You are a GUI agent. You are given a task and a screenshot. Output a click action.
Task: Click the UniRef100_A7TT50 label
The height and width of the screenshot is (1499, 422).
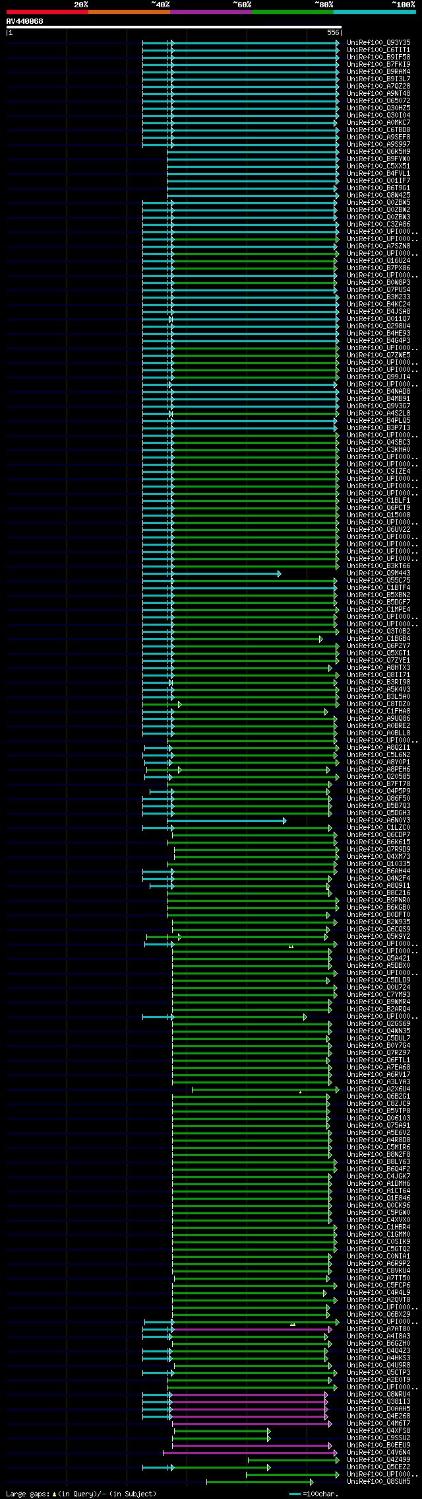pyautogui.click(x=378, y=1278)
